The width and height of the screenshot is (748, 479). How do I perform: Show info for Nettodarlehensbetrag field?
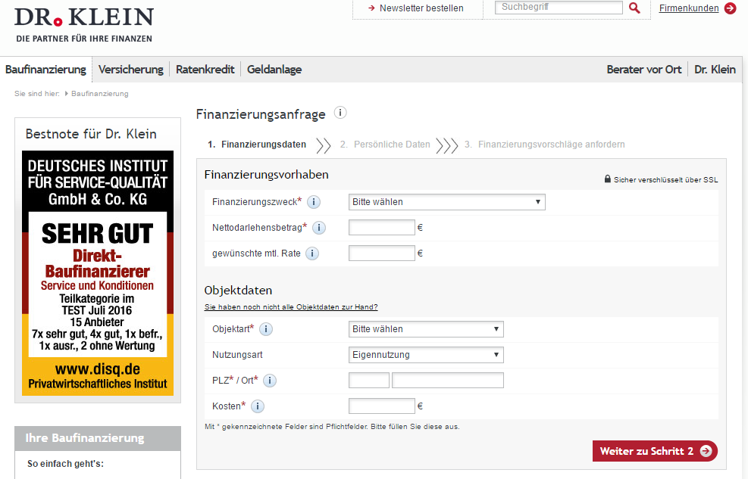318,228
